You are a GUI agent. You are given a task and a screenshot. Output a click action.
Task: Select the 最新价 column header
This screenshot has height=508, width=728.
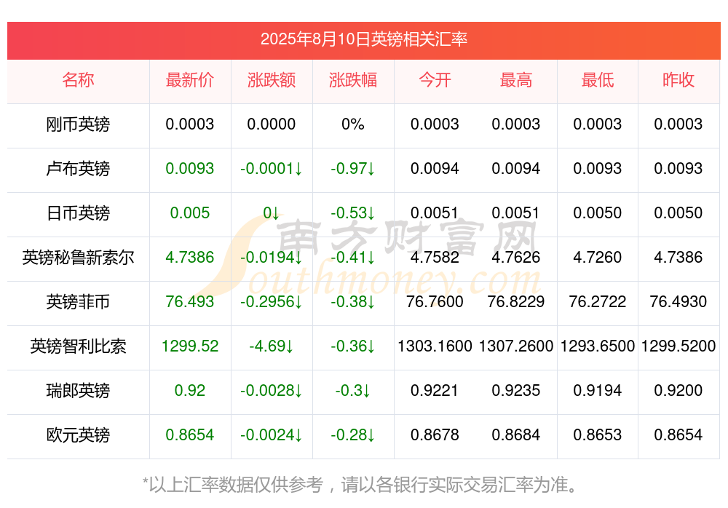point(190,80)
